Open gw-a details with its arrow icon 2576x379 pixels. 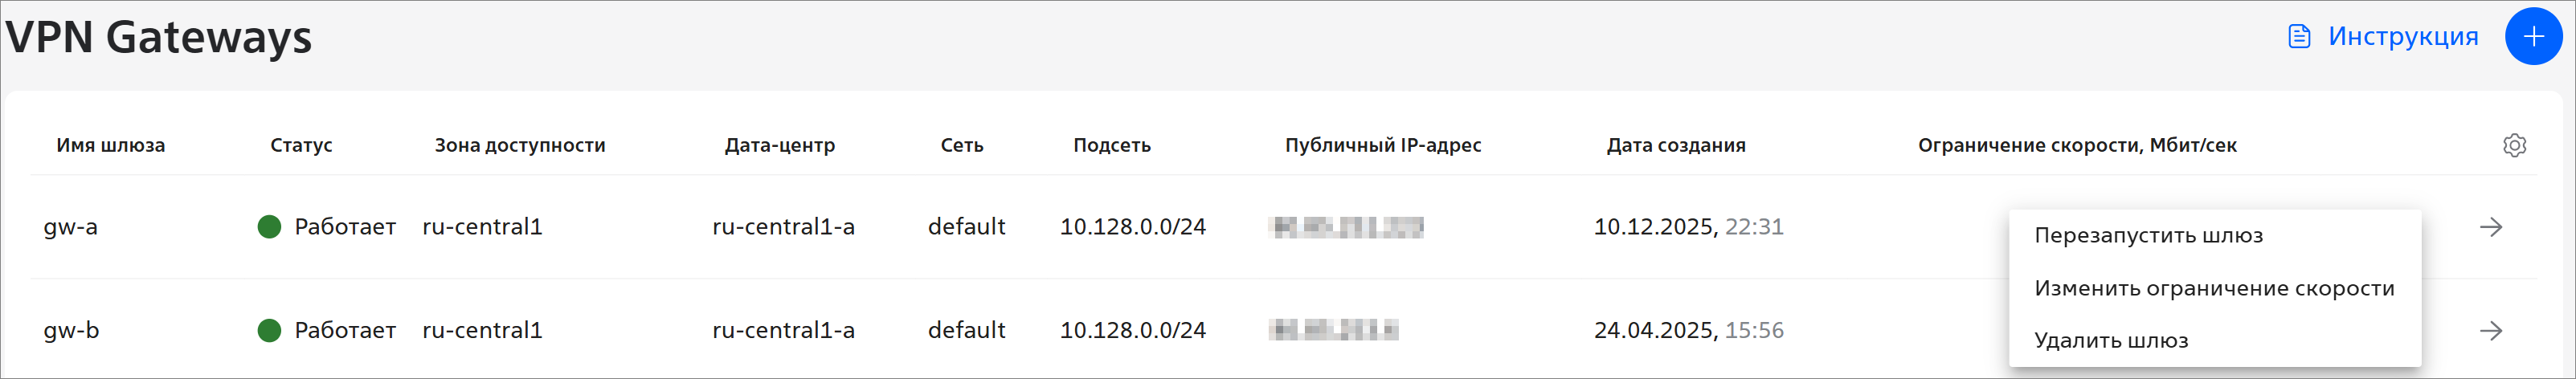point(2491,227)
